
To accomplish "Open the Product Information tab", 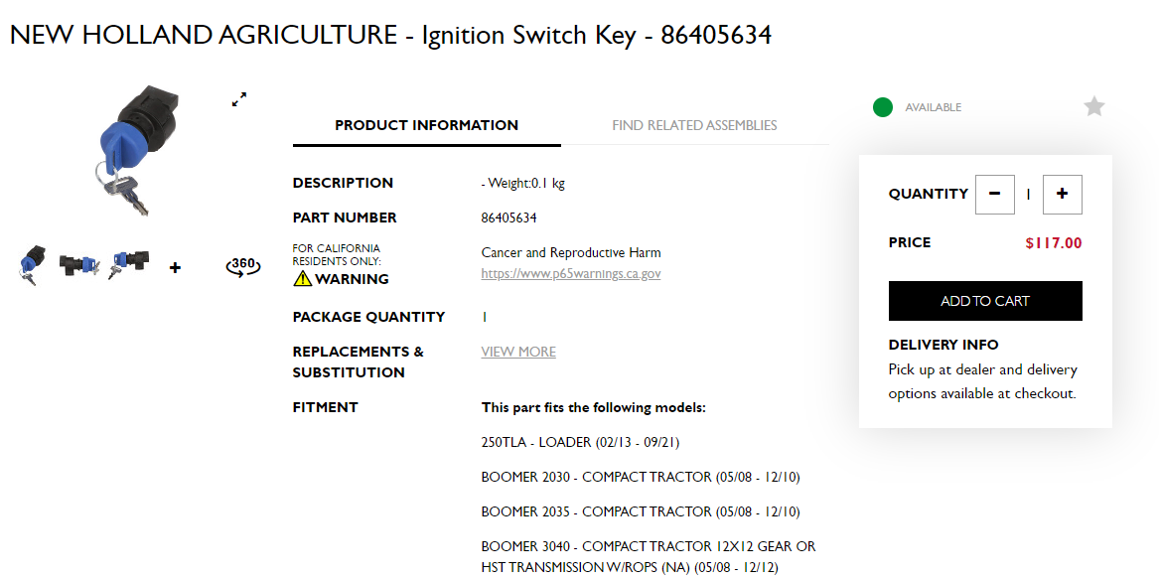I will pyautogui.click(x=426, y=125).
